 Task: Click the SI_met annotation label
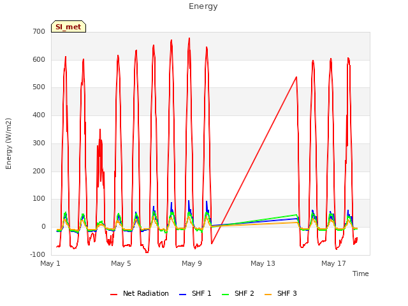(68, 27)
